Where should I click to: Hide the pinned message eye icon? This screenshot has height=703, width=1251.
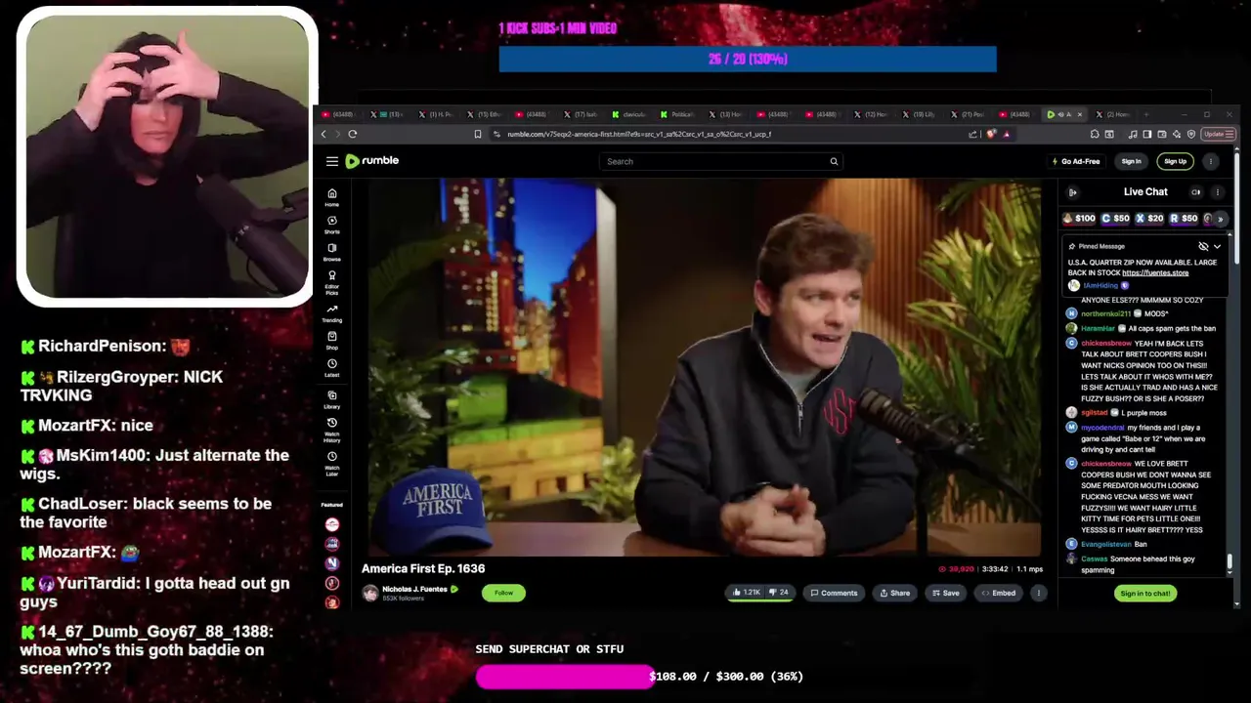pyautogui.click(x=1203, y=246)
